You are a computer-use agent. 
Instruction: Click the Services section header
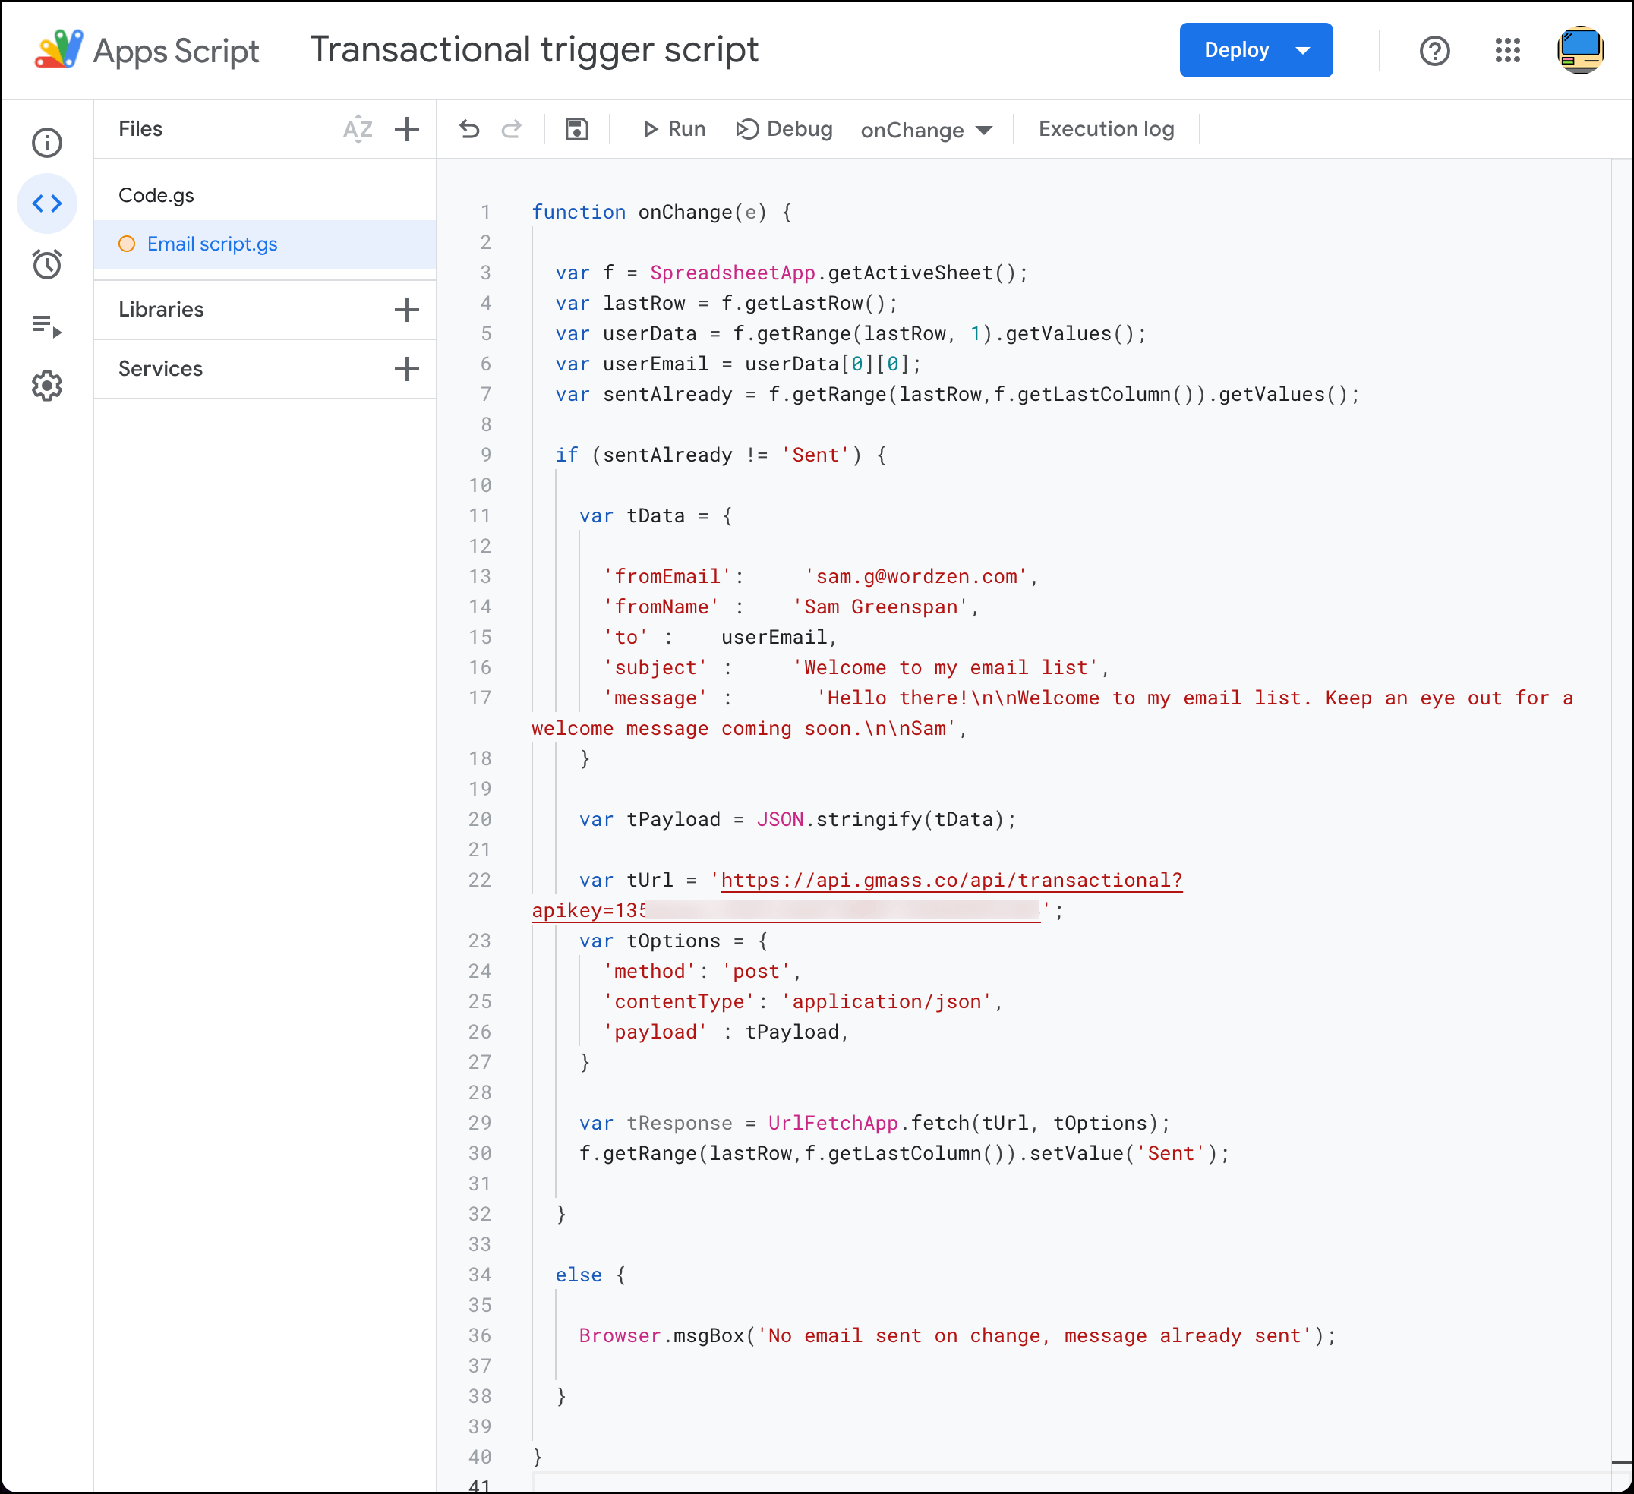159,369
